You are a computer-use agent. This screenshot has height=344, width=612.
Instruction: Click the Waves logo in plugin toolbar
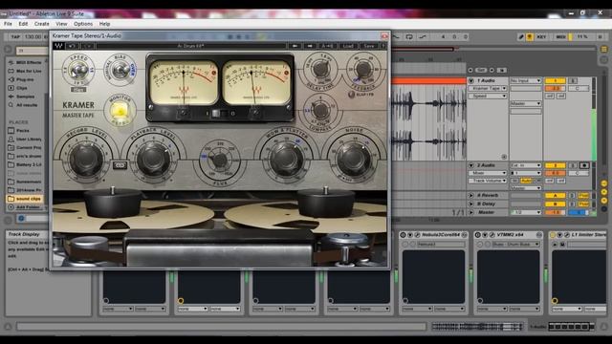pyautogui.click(x=58, y=46)
